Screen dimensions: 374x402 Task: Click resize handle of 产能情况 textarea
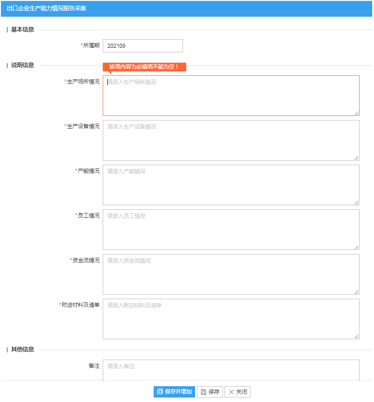pyautogui.click(x=356, y=203)
